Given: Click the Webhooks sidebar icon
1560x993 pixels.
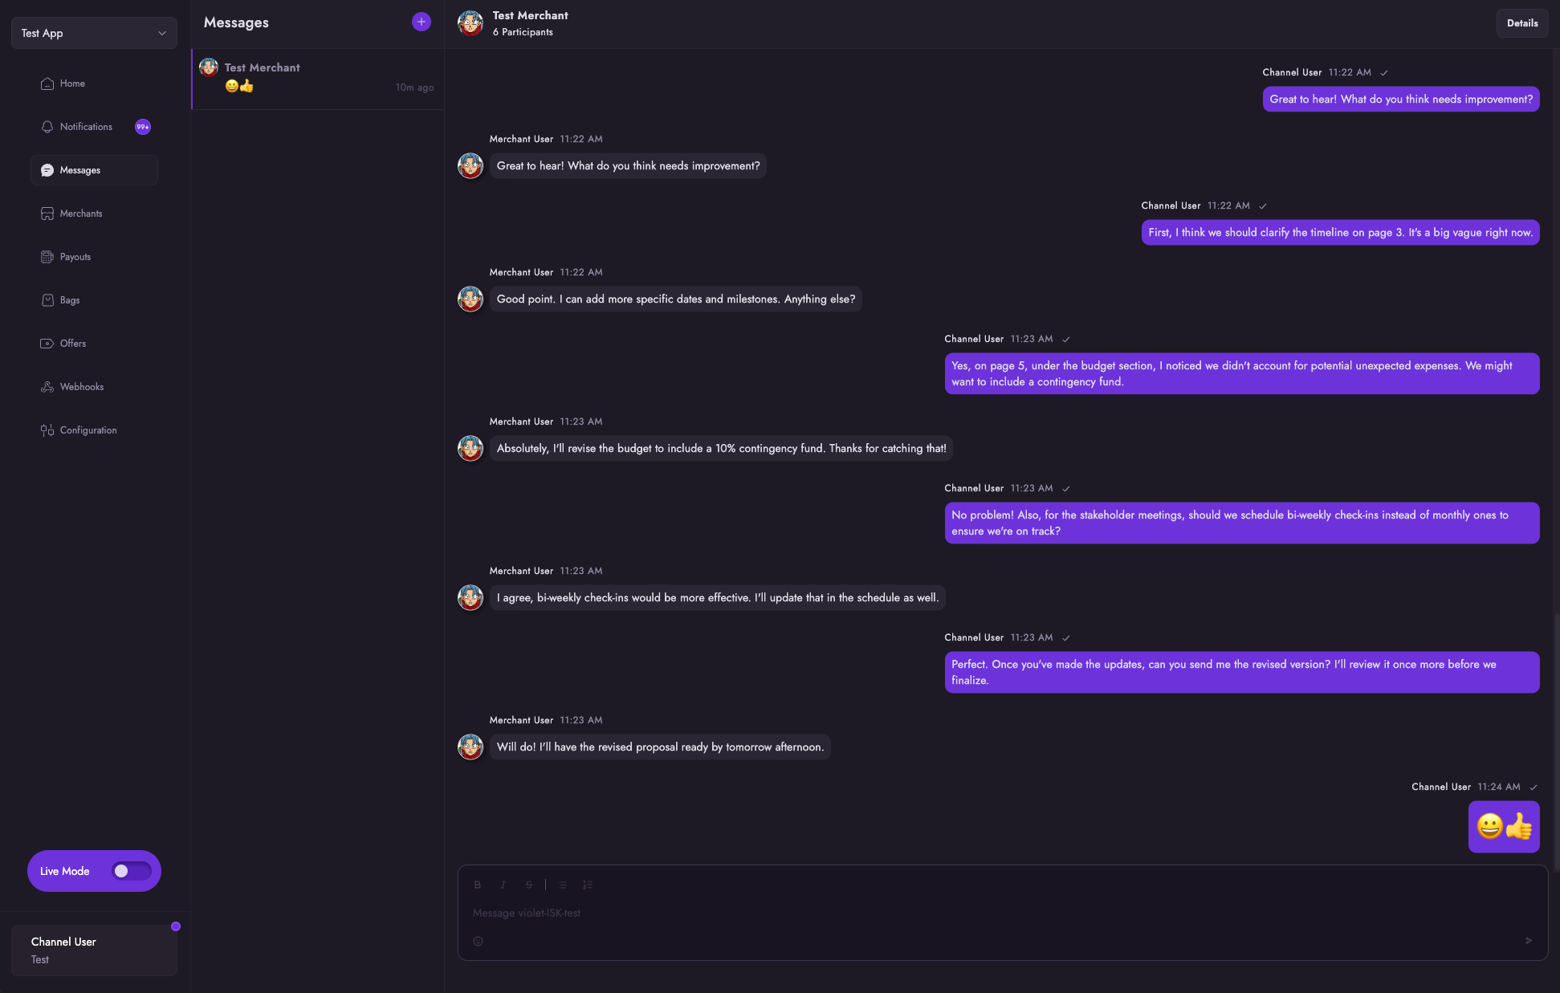Looking at the screenshot, I should tap(47, 387).
